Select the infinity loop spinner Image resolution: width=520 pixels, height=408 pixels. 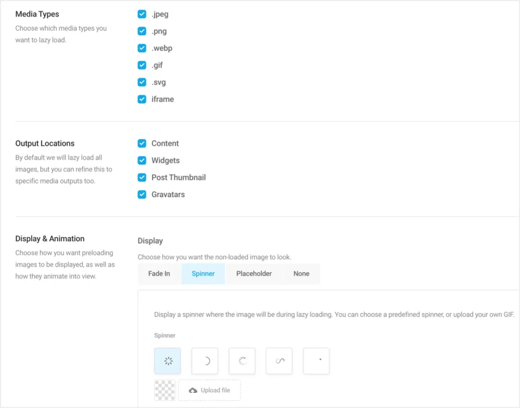click(279, 361)
